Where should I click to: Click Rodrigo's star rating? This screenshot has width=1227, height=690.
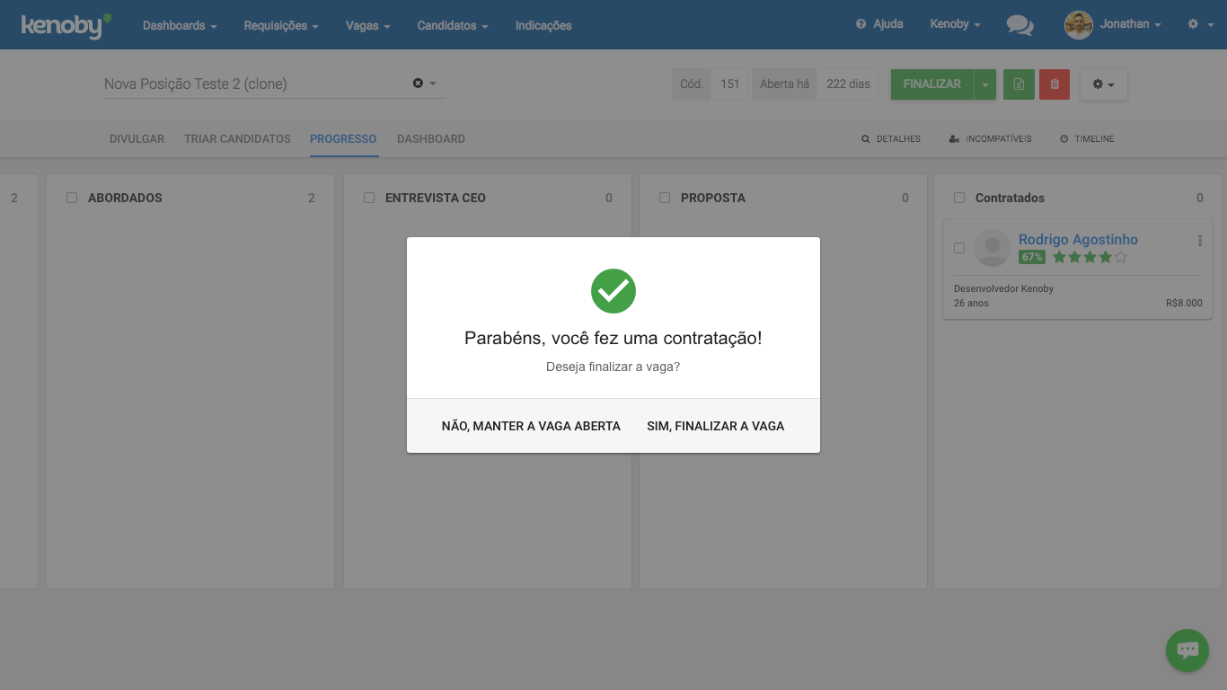coord(1089,258)
